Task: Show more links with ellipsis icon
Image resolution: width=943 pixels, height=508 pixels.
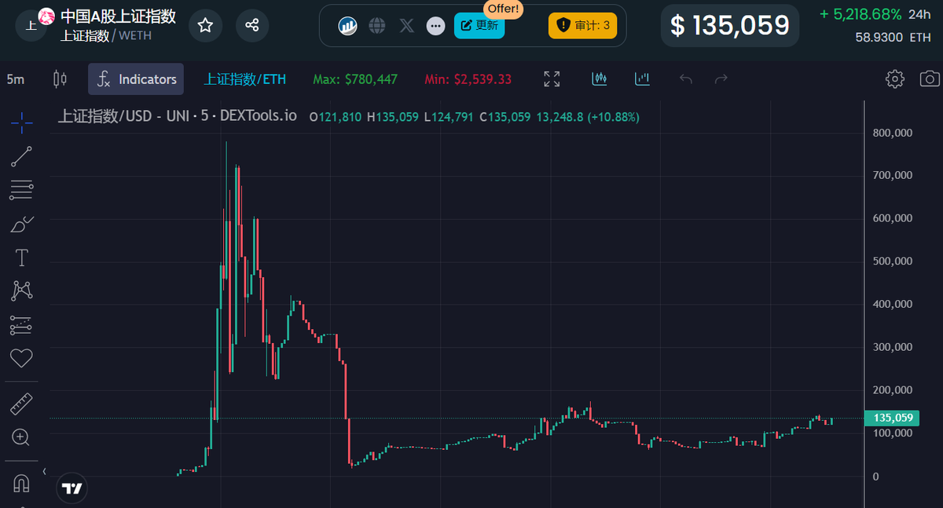Action: pos(435,26)
